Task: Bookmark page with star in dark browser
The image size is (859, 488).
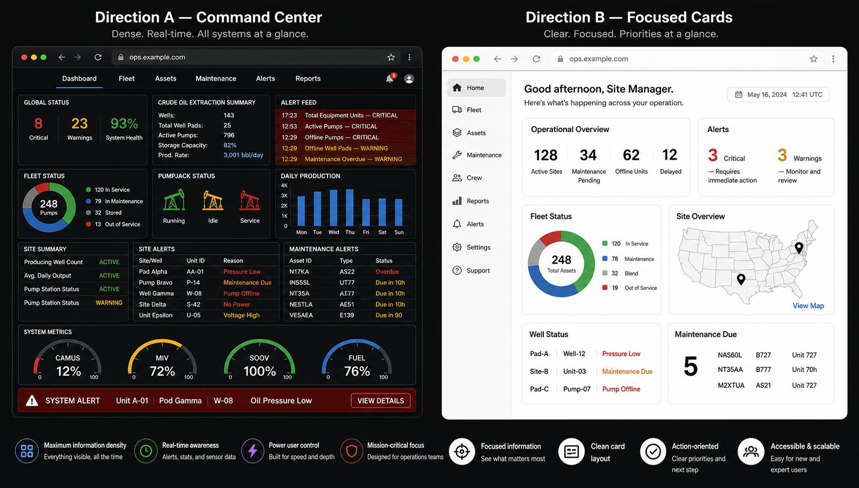Action: point(391,57)
